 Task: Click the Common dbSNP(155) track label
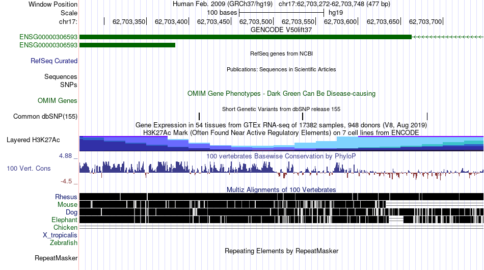pos(45,116)
